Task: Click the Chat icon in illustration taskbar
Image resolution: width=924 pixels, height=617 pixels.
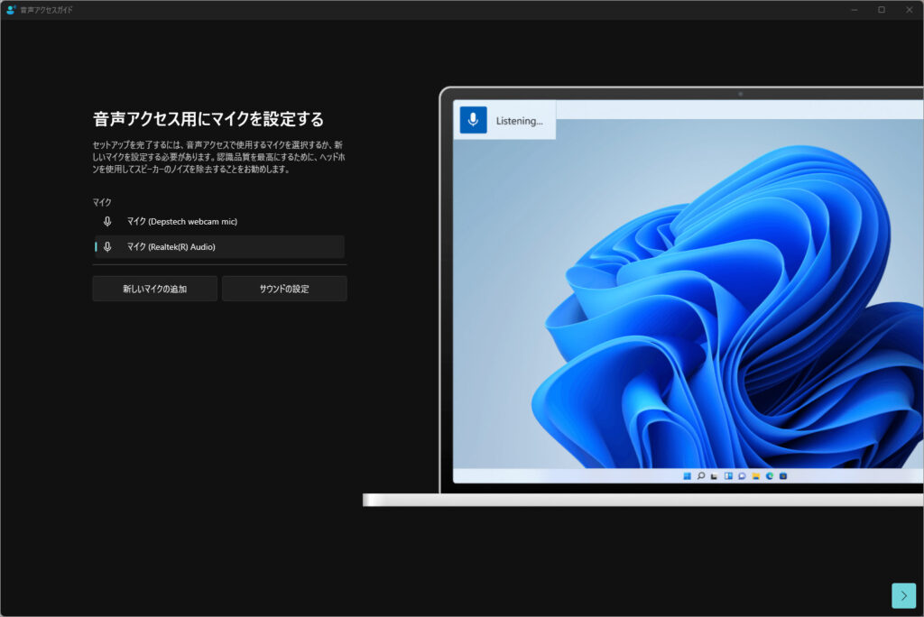Action: 741,475
